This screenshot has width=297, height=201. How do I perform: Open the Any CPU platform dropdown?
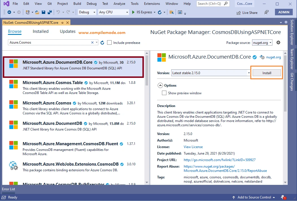pyautogui.click(x=114, y=12)
